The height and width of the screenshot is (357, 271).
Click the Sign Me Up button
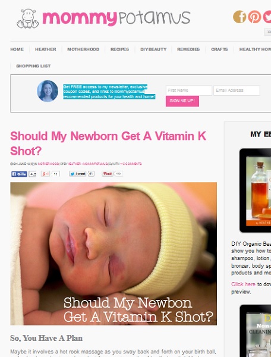(182, 101)
